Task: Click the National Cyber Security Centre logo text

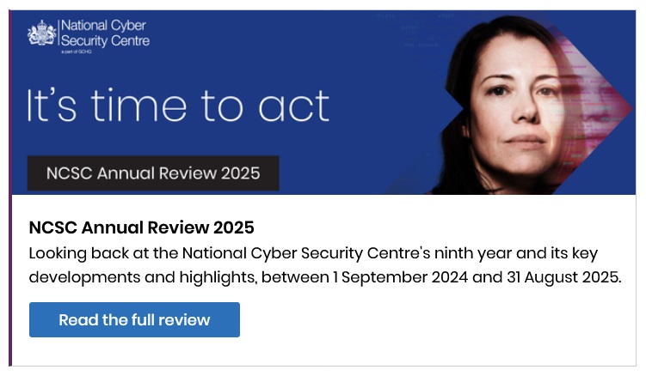Action: click(104, 33)
